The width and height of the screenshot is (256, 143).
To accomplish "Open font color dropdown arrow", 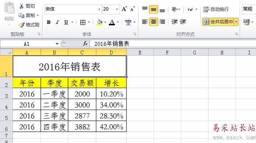I will coord(118,22).
